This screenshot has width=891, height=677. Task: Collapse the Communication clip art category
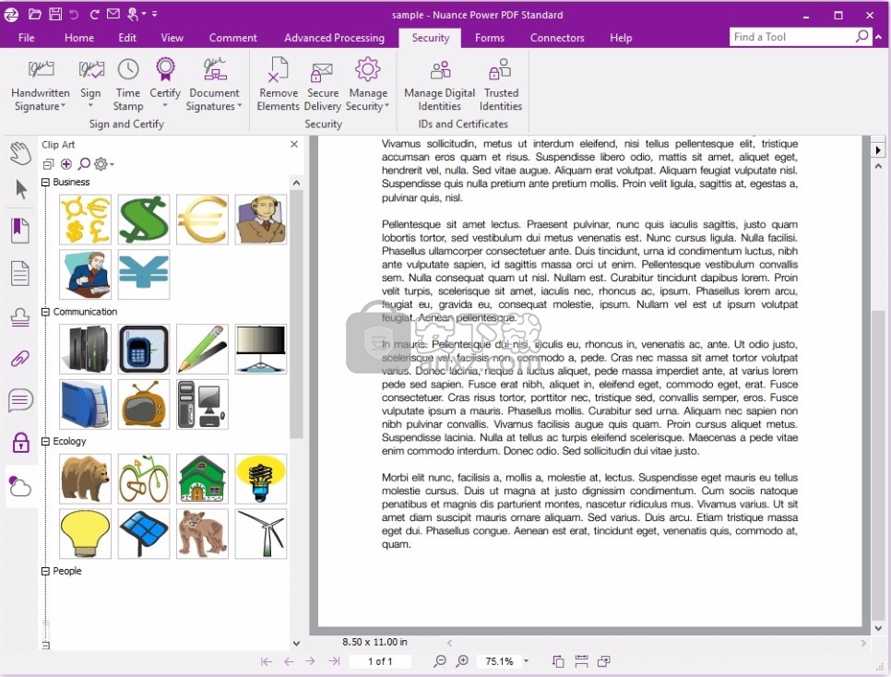point(45,312)
